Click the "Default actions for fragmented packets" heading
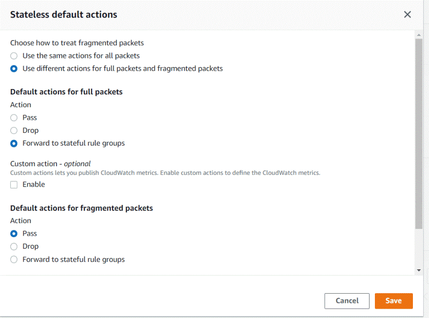Screen dimensions: 429x318 tap(81, 208)
